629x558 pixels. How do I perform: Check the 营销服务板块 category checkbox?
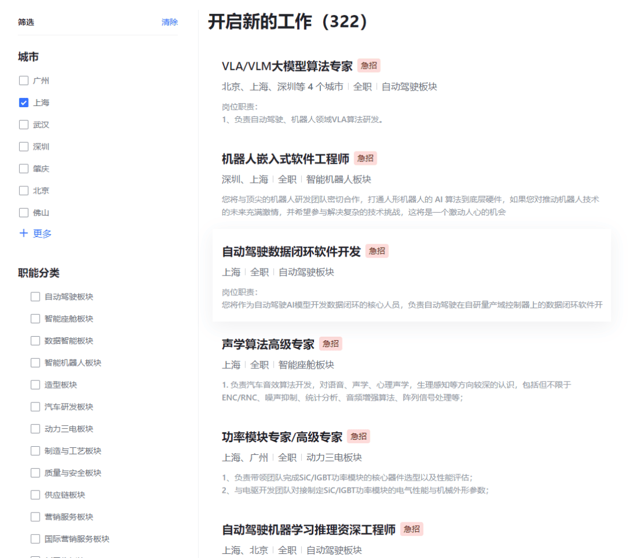(36, 517)
